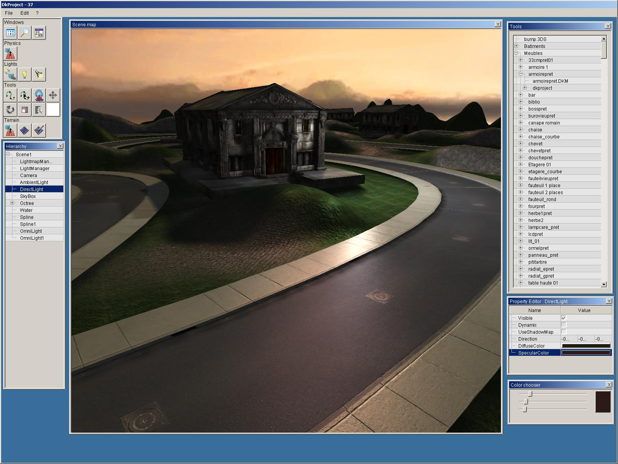Select the flashlight spot light icon
The image size is (618, 464).
39,74
